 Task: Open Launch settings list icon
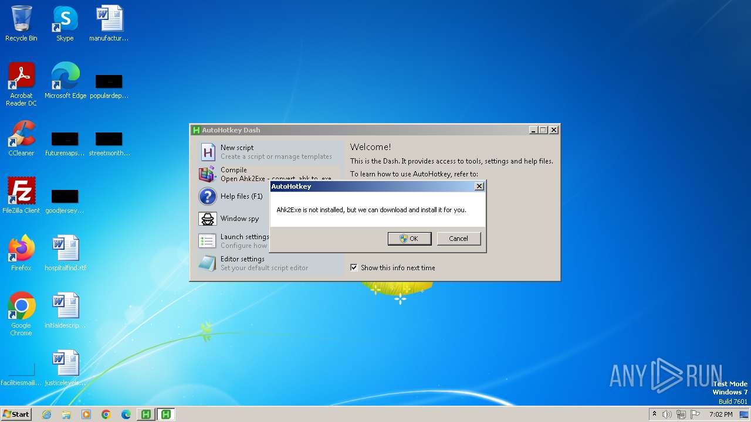pyautogui.click(x=208, y=241)
